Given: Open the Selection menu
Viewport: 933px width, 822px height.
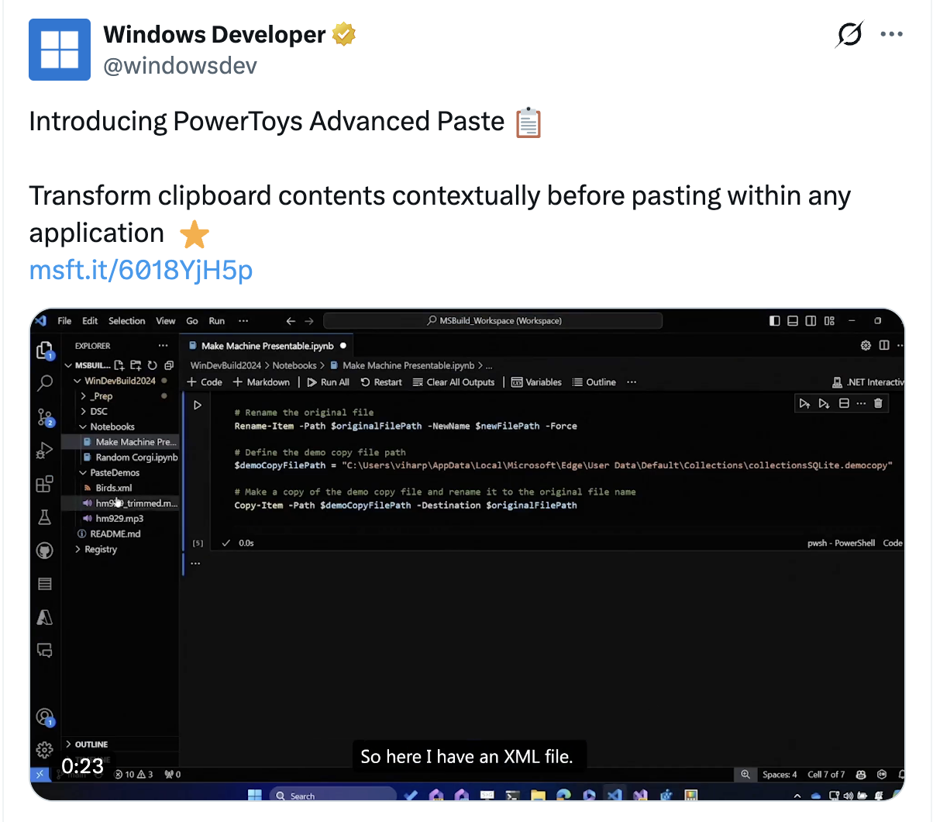Looking at the screenshot, I should point(126,321).
